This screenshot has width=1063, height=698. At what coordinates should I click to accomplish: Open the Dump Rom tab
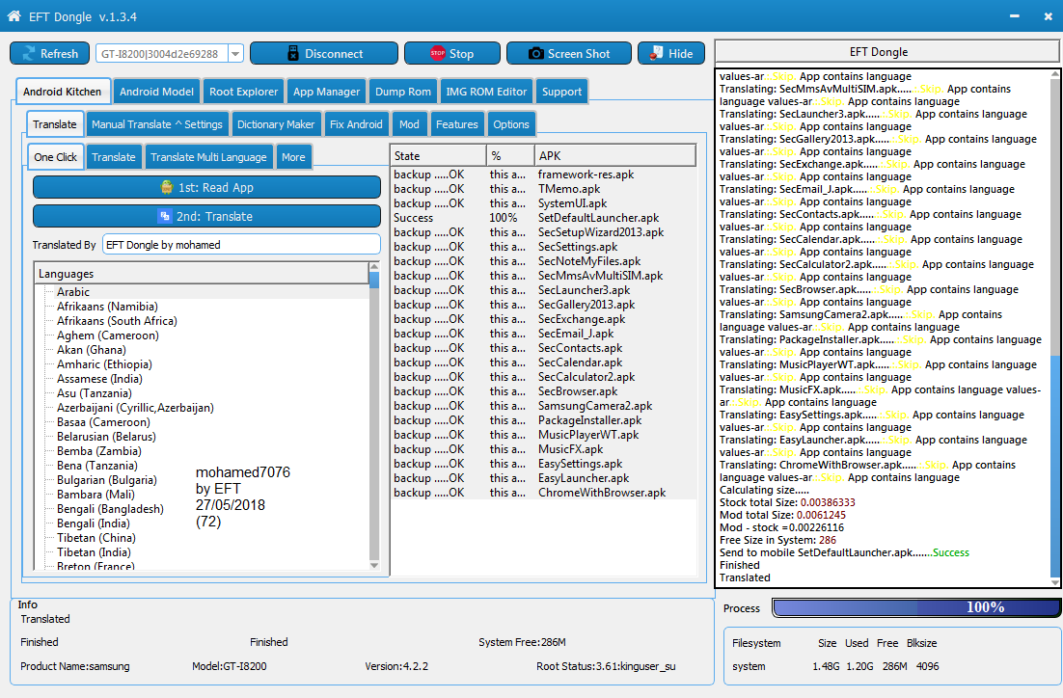(402, 92)
